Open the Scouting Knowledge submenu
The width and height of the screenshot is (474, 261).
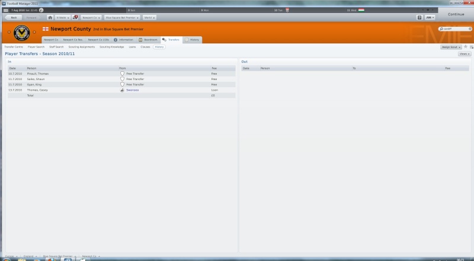point(112,47)
